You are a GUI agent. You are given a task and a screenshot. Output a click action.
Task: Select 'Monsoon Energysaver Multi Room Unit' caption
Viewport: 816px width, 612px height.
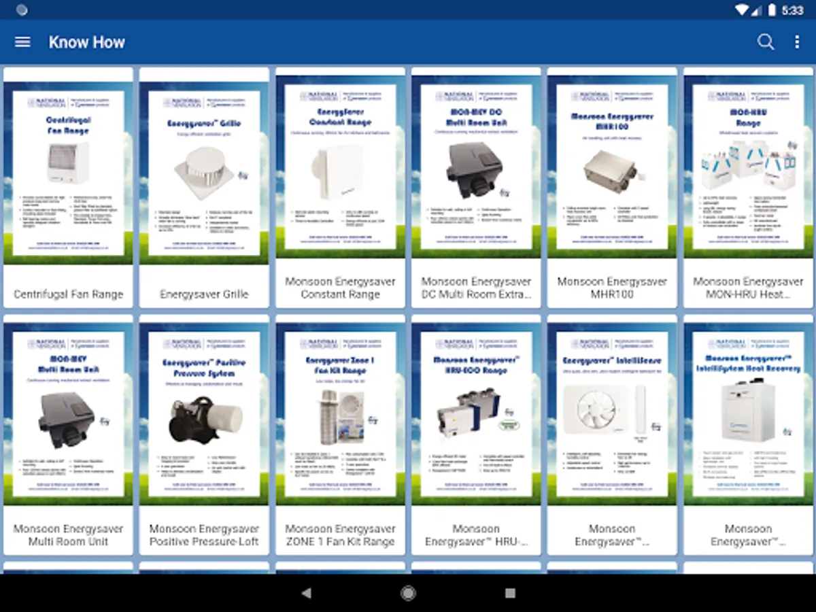[68, 535]
